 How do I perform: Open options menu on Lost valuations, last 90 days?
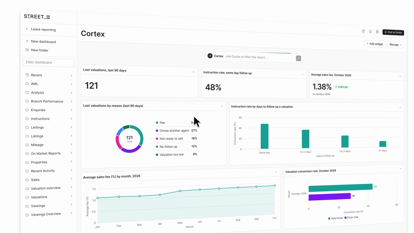click(x=193, y=72)
